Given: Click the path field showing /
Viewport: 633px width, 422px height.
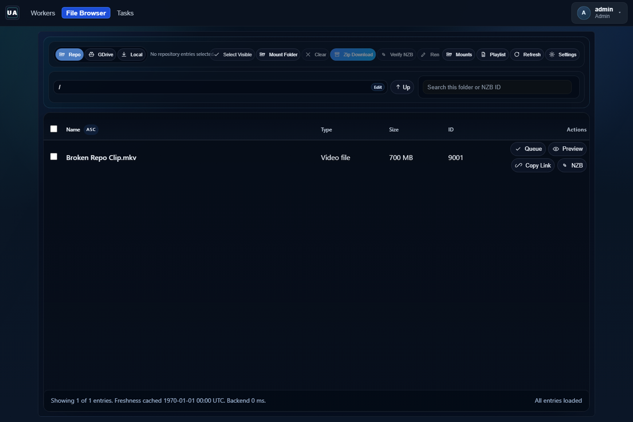Looking at the screenshot, I should pyautogui.click(x=220, y=87).
